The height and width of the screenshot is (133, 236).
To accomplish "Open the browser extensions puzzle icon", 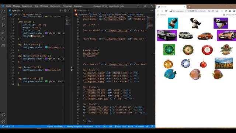I will coord(230,11).
